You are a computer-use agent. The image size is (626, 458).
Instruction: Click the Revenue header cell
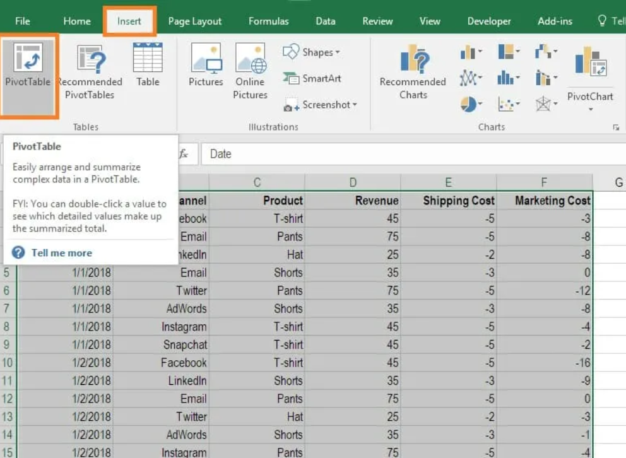coord(353,200)
